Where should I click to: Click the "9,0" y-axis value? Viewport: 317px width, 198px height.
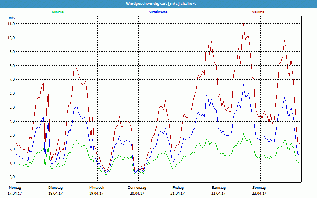click(x=12, y=52)
